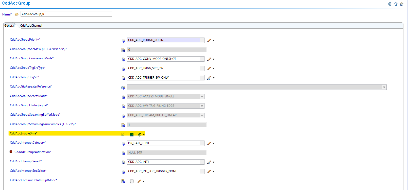Viewport: 408px width, 190px height.
Task: Click the file icon for CddAdcGroupPriority
Action: (x=123, y=41)
